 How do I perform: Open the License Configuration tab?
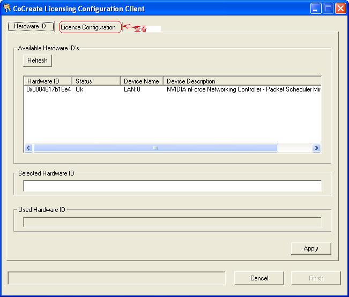click(88, 27)
